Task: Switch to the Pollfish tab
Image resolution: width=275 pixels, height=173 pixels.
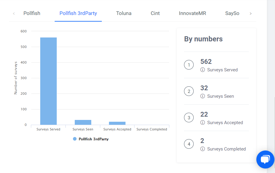Action: [x=32, y=13]
